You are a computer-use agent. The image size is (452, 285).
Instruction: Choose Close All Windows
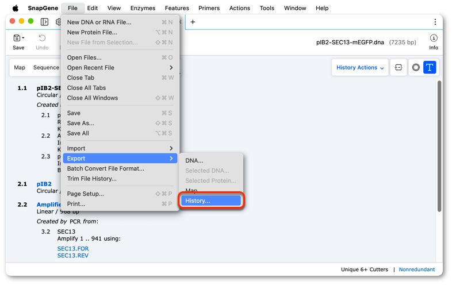coord(120,98)
